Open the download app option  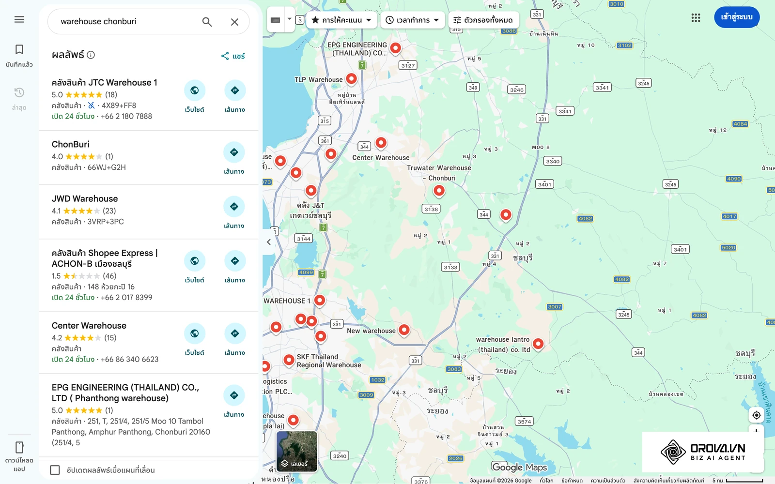[x=19, y=456]
